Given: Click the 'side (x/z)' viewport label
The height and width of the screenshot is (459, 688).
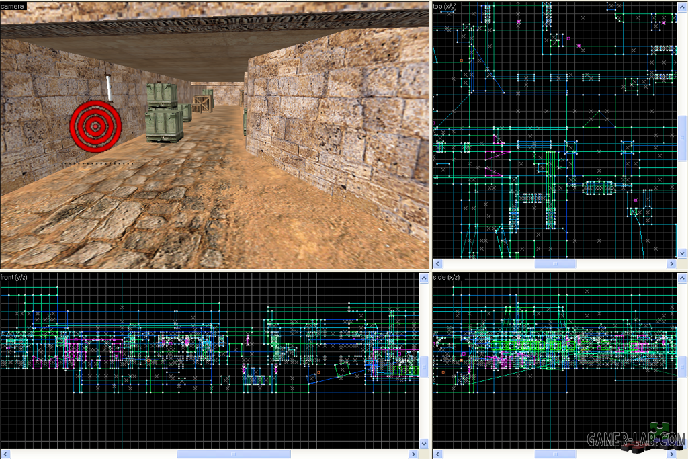Looking at the screenshot, I should (x=446, y=277).
